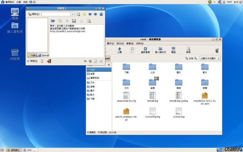Open the Go (前往) menu in the file browser
The height and width of the screenshot is (152, 243).
pos(120,43)
